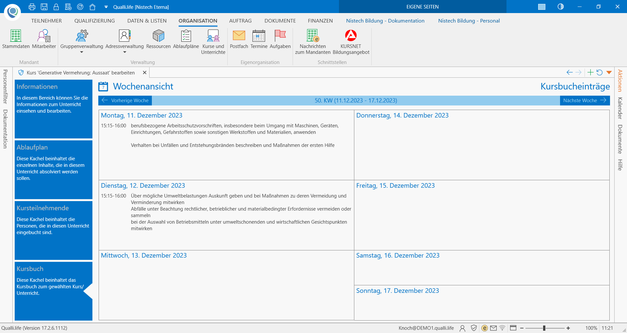Open KURSNET Bildungsangebot interface
627x333 pixels.
coord(351,42)
